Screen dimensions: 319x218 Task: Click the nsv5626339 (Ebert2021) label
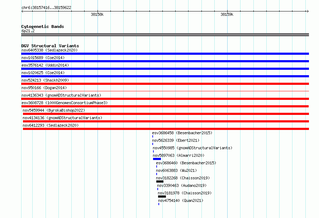tap(176, 140)
